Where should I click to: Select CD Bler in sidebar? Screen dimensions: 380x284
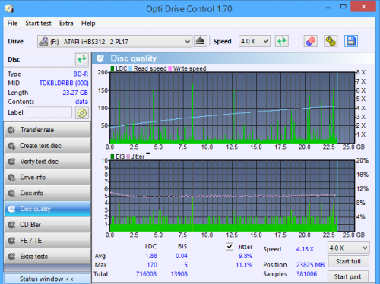coord(47,225)
